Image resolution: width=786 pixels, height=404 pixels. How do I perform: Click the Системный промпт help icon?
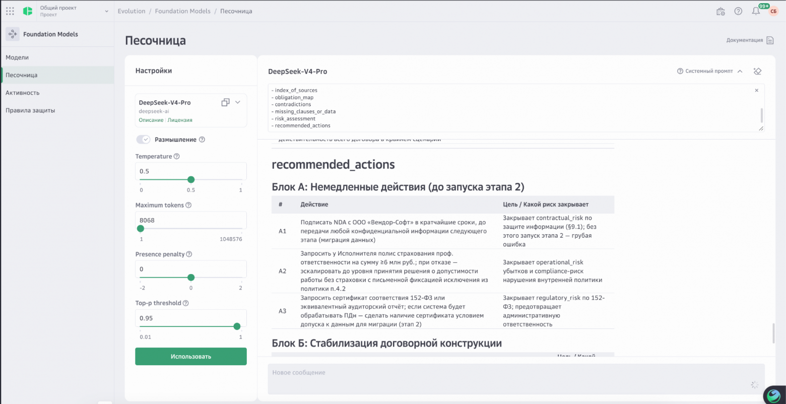coord(680,71)
